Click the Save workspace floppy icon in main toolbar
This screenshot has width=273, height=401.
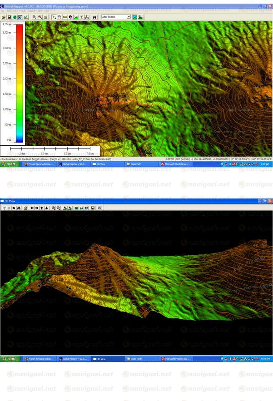[x=9, y=17]
